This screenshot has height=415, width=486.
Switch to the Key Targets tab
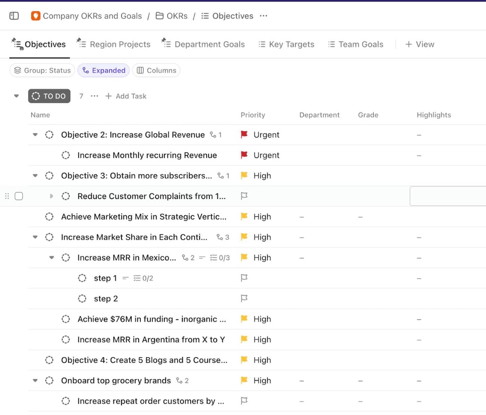(x=286, y=44)
